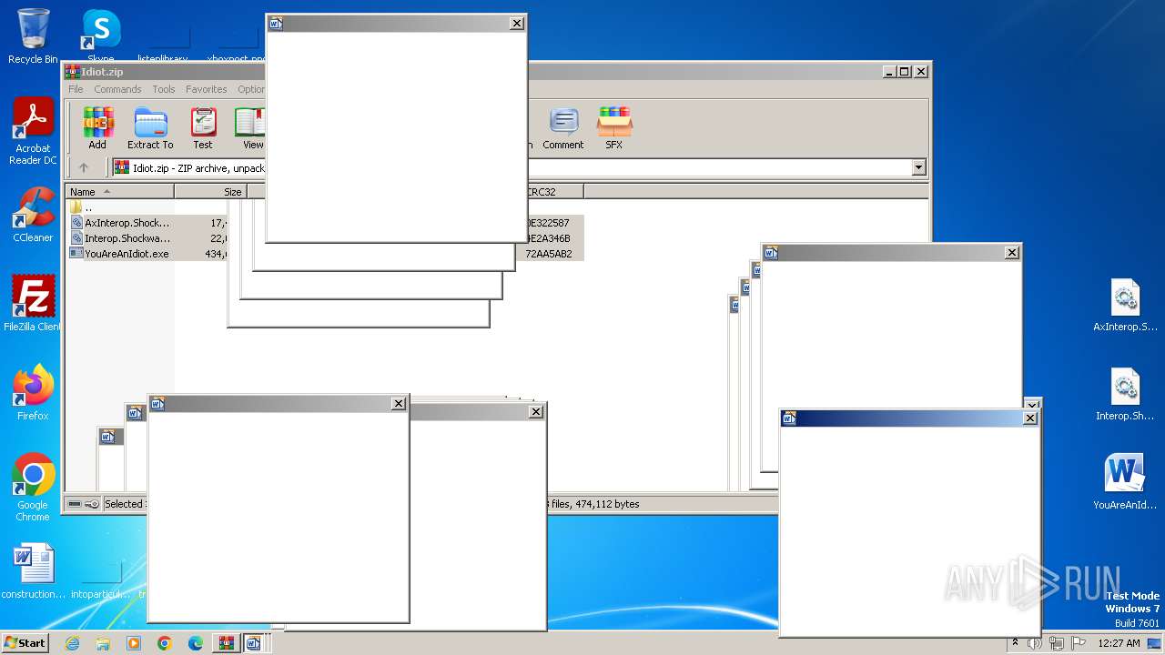The height and width of the screenshot is (655, 1165).
Task: Go up one folder level in WinRAR
Action: tap(84, 167)
